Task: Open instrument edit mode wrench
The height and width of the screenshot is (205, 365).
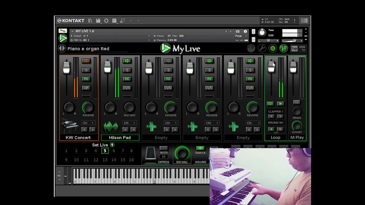Action: 62,31
